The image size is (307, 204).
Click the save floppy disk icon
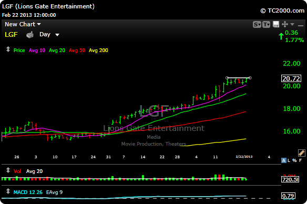pyautogui.click(x=276, y=24)
